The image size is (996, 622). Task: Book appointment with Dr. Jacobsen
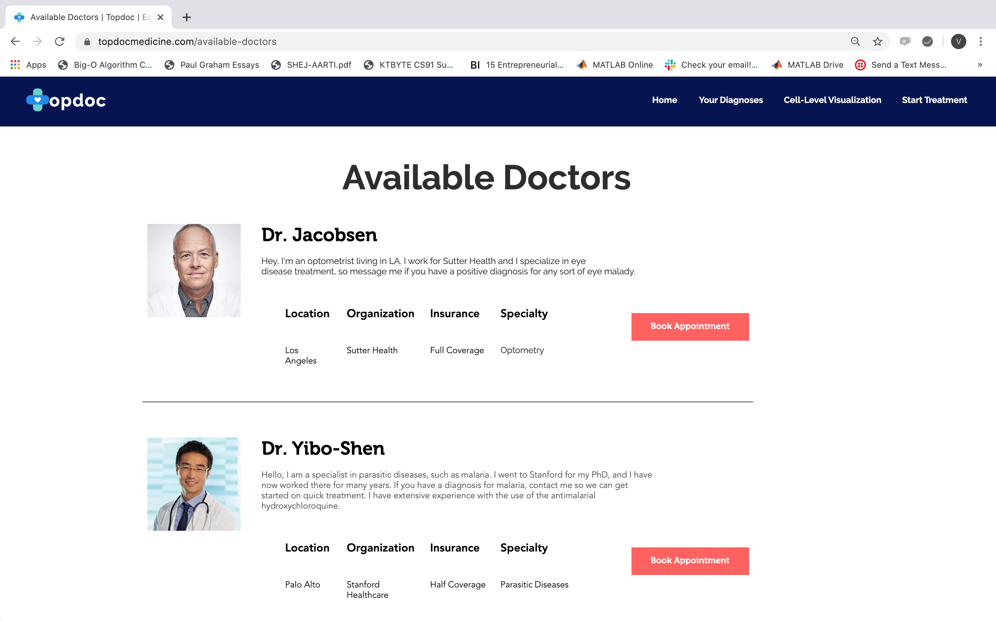pyautogui.click(x=690, y=327)
